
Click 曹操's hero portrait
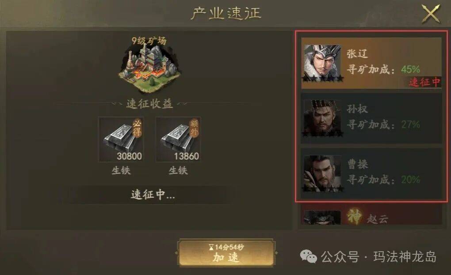pyautogui.click(x=323, y=173)
